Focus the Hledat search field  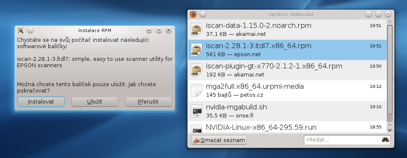tap(347, 140)
